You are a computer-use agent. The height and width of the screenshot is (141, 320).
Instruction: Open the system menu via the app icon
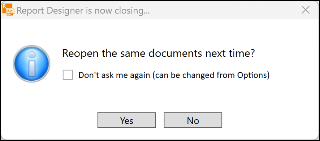click(8, 10)
